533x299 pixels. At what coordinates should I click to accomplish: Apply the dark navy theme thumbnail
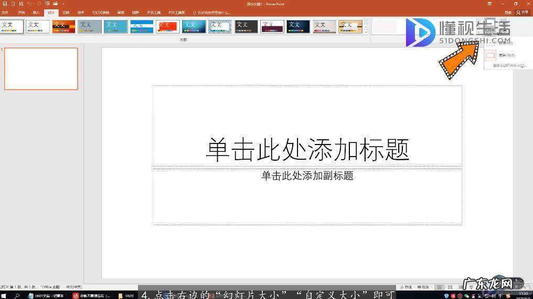pyautogui.click(x=298, y=27)
